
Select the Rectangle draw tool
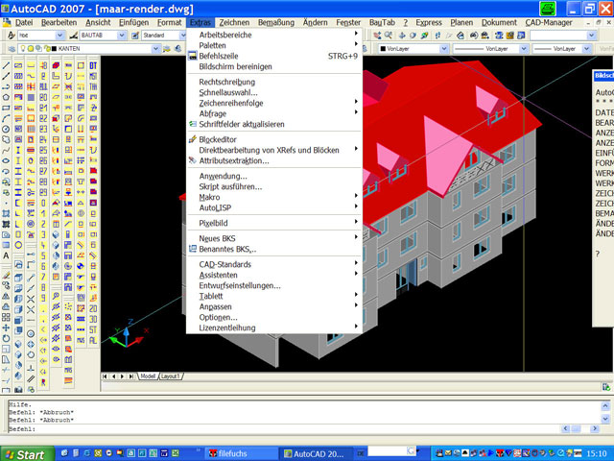pos(6,108)
